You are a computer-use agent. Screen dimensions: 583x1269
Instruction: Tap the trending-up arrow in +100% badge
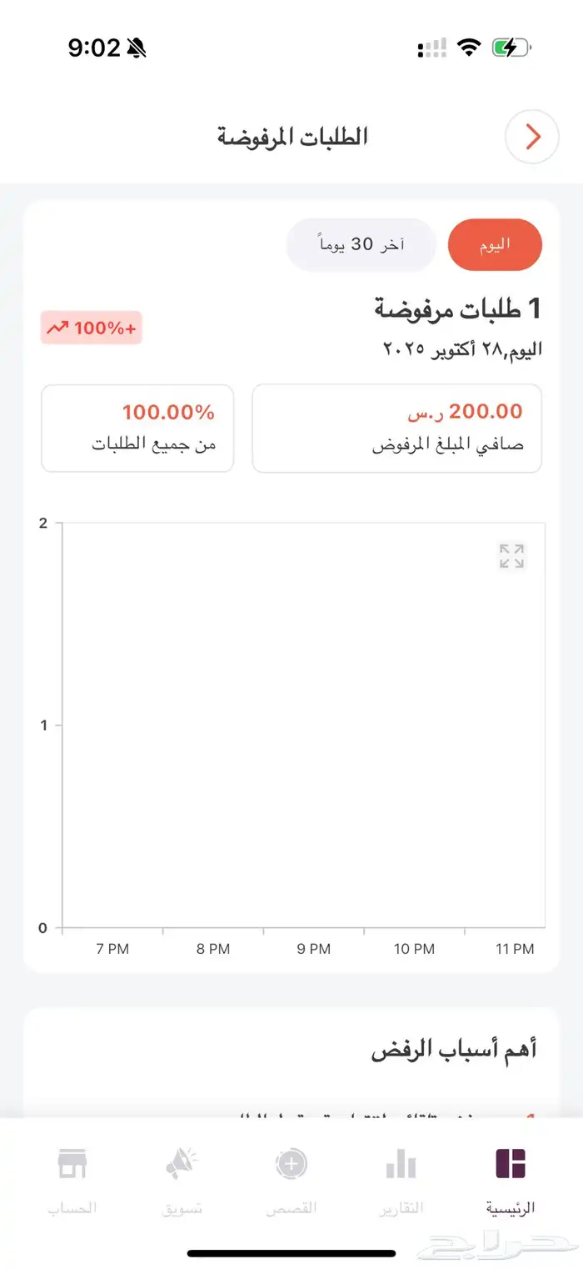[x=57, y=328]
